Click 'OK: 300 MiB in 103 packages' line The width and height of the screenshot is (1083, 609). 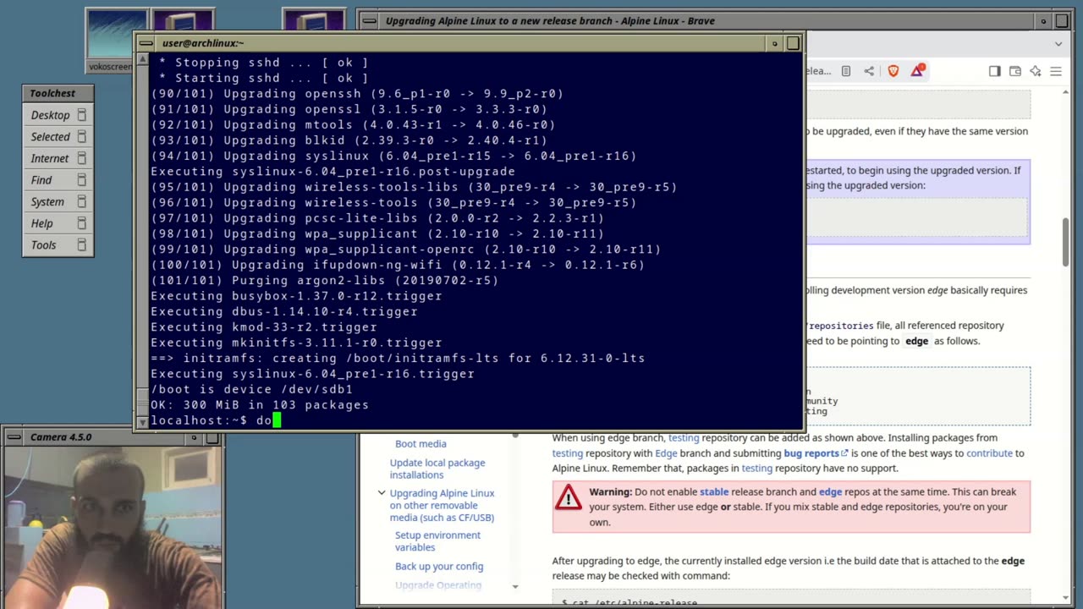(x=260, y=405)
